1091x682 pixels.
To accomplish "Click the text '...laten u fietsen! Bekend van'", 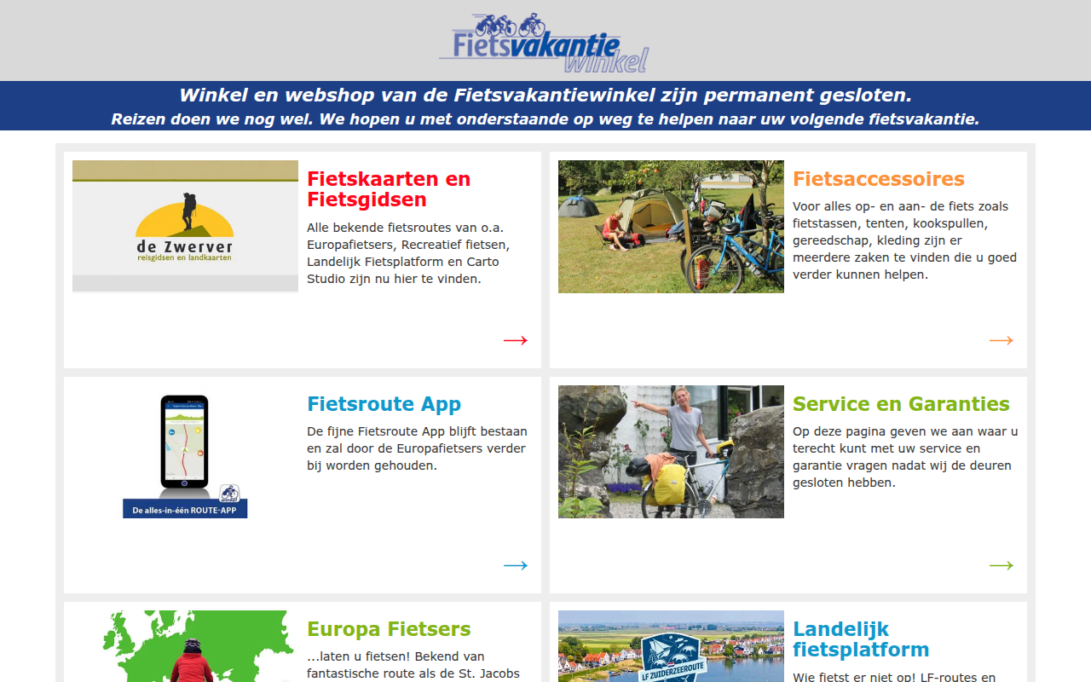I will (395, 656).
